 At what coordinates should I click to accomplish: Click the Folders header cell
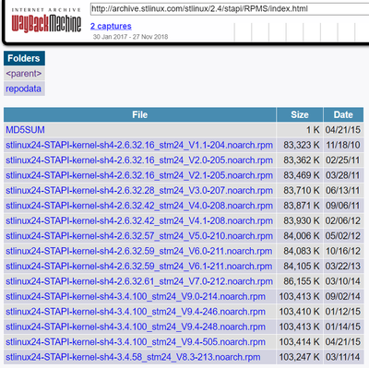pos(24,58)
